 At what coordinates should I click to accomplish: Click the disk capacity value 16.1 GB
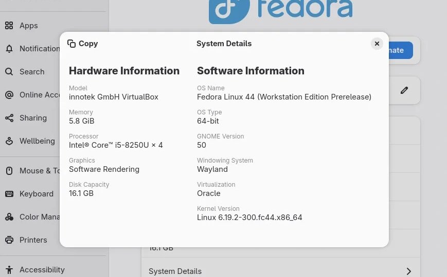click(x=81, y=193)
